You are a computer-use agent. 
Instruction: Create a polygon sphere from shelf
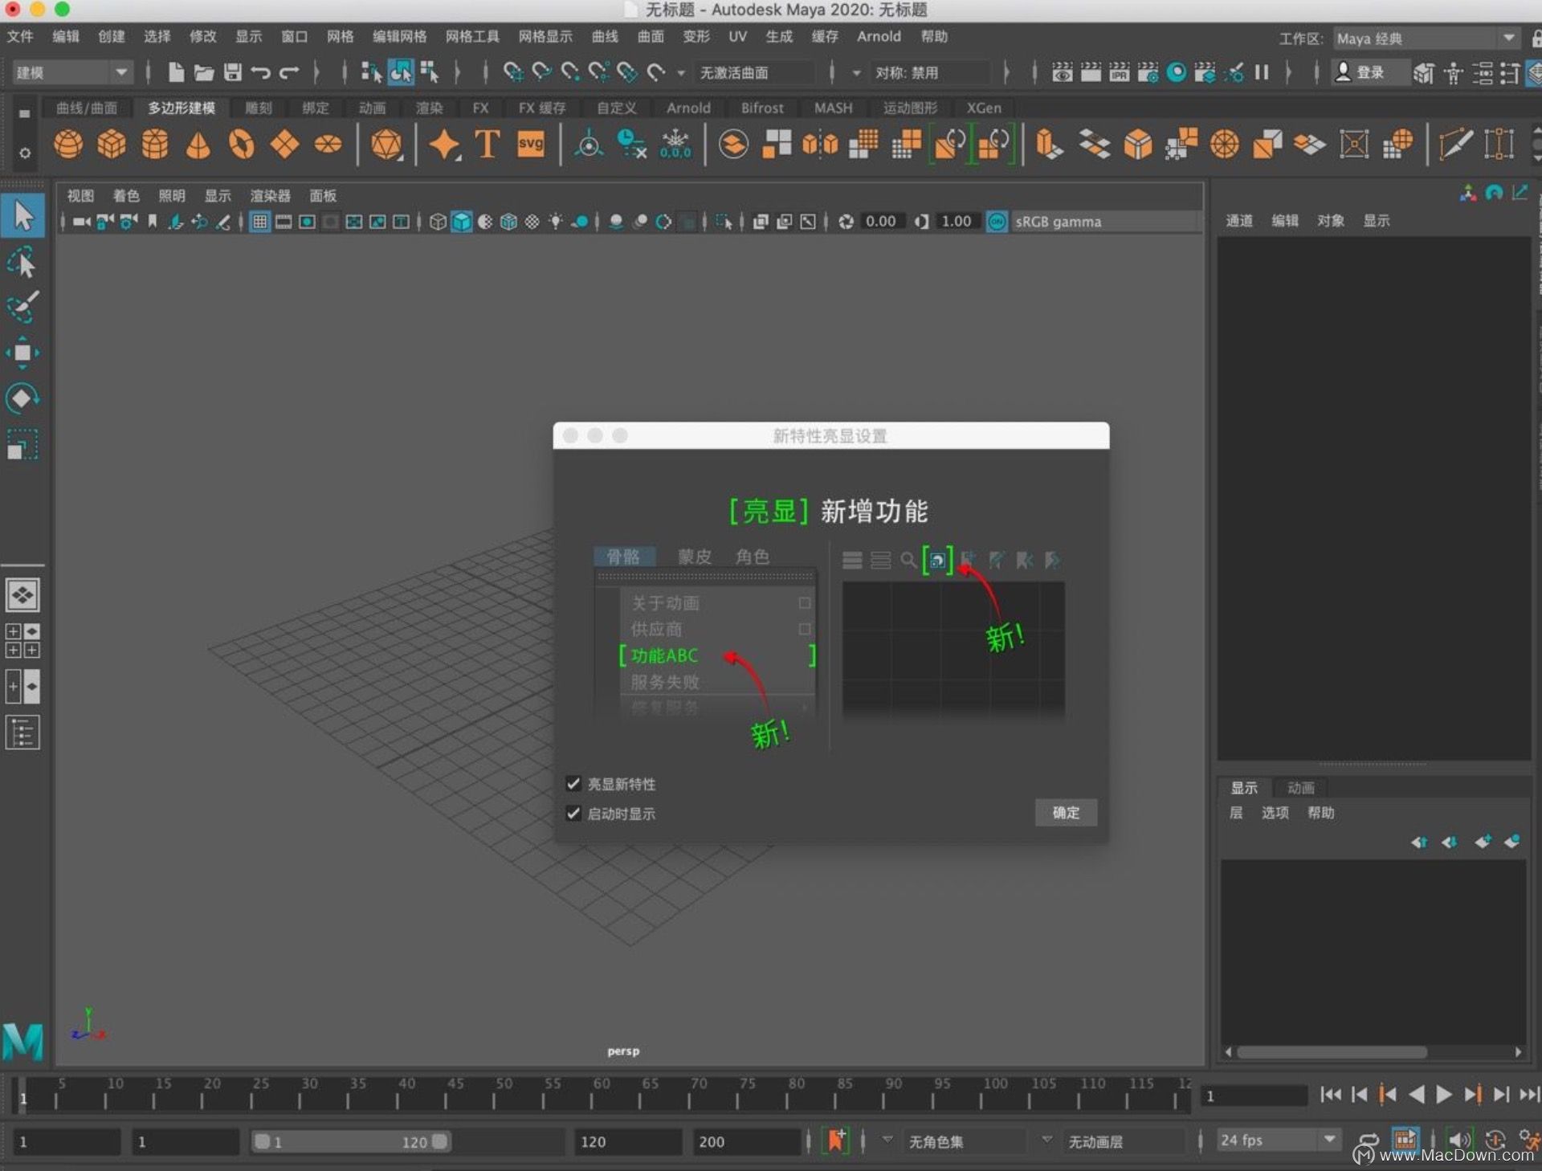tap(68, 145)
